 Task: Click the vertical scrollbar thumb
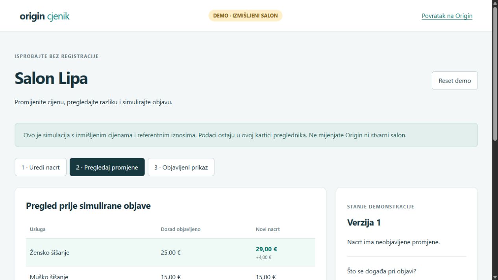pos(495,73)
